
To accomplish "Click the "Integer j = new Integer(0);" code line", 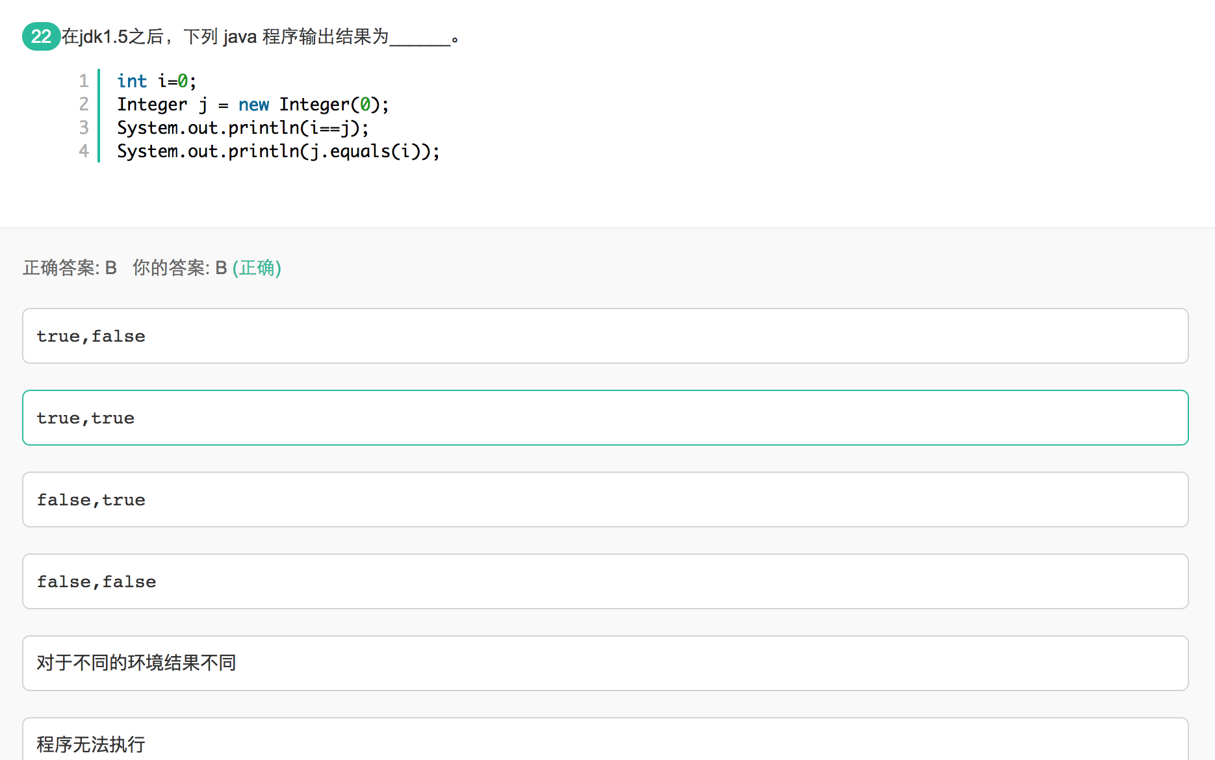I will click(x=253, y=105).
